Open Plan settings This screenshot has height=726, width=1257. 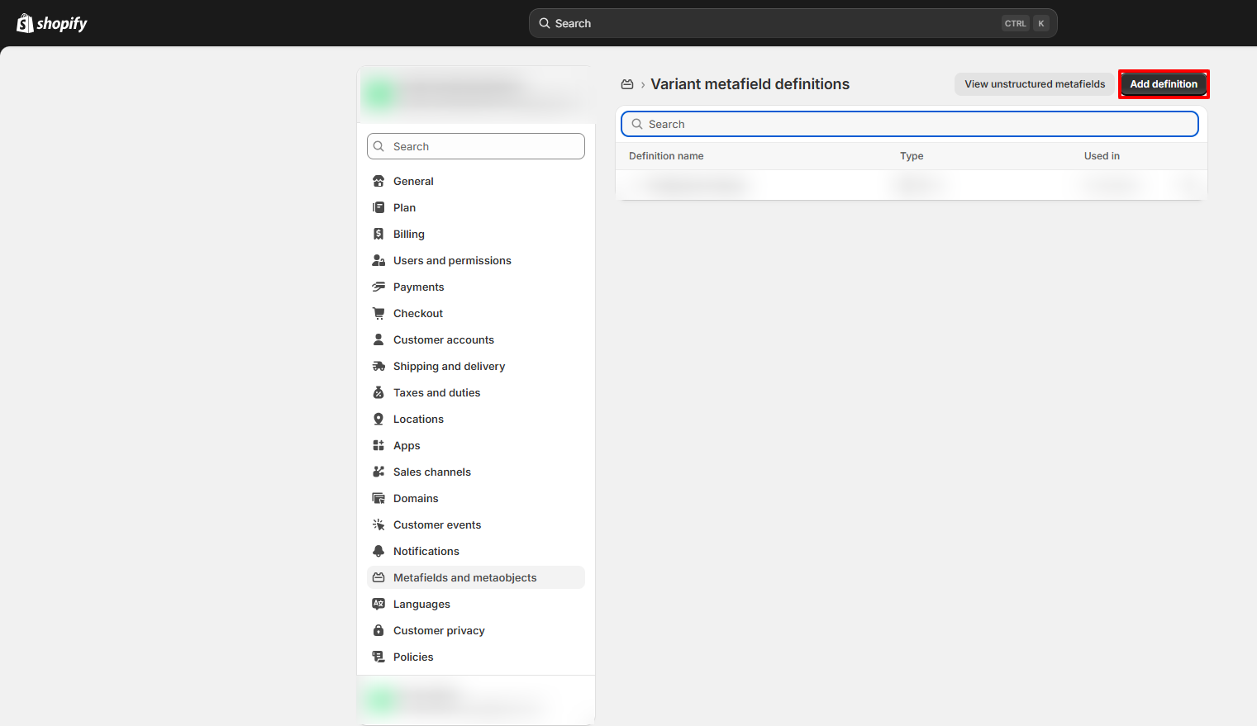476,207
